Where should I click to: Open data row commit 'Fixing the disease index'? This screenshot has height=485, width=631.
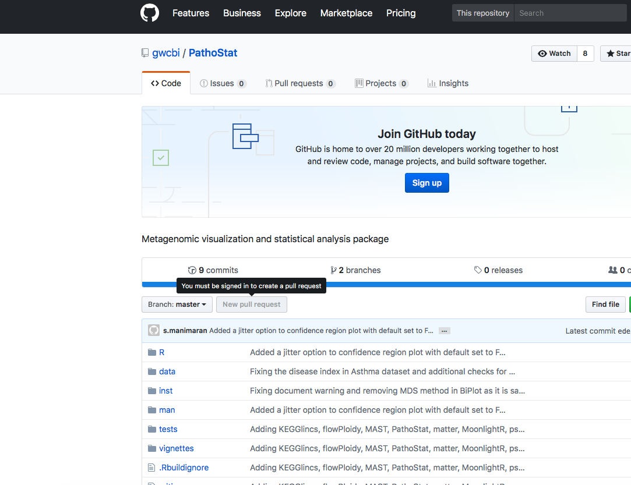tap(382, 371)
